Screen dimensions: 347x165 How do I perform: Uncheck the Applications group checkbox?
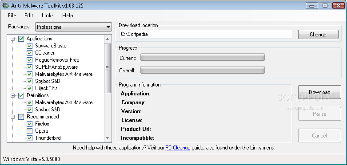tap(21, 39)
